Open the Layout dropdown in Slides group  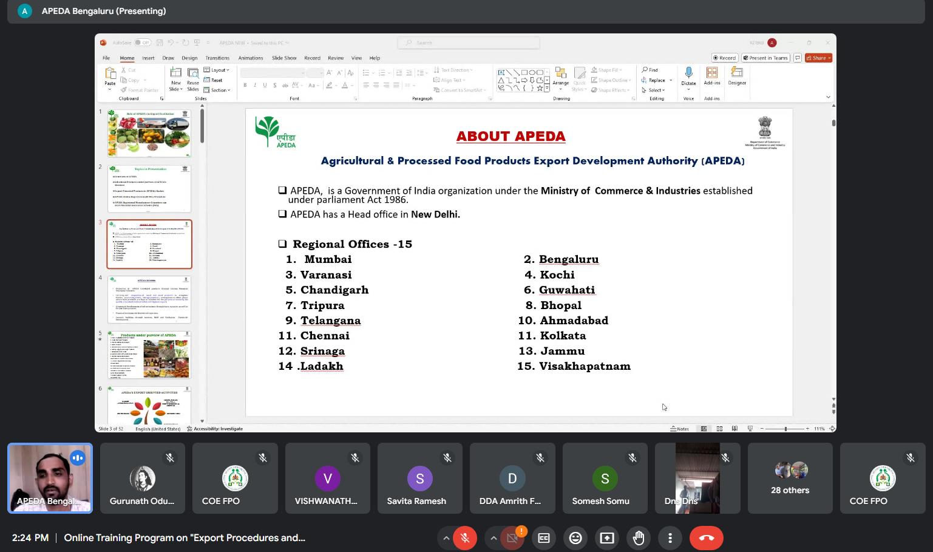click(x=217, y=70)
